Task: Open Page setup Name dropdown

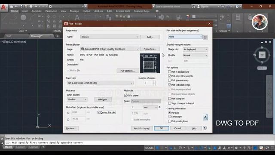Action: 110,37
